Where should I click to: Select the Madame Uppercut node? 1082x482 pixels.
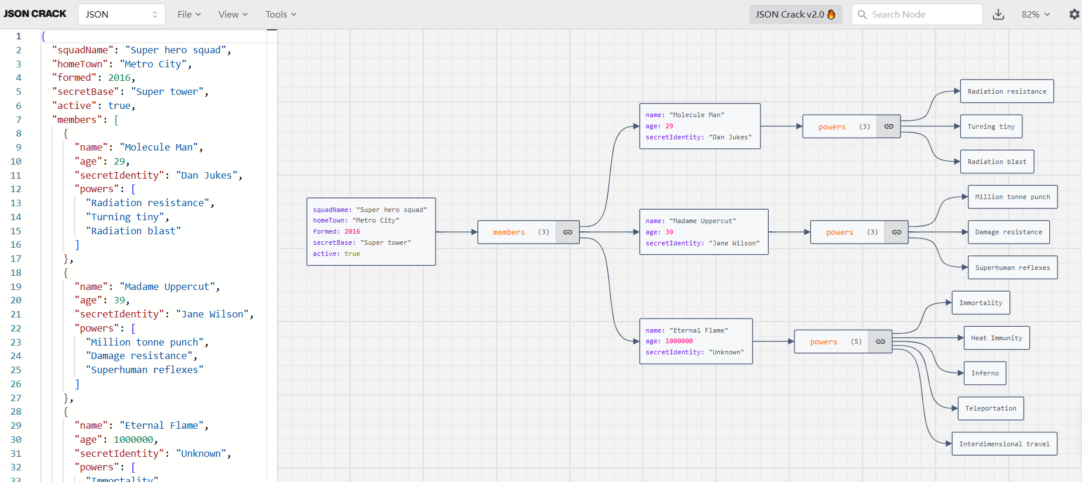click(704, 232)
